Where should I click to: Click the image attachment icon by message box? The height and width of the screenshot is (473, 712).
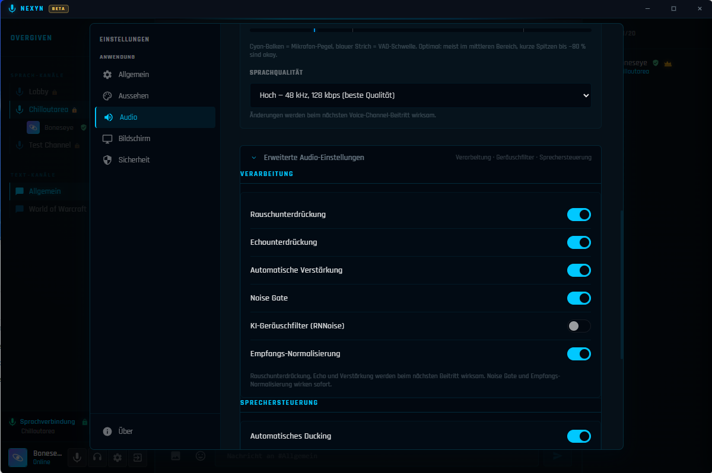(x=176, y=456)
